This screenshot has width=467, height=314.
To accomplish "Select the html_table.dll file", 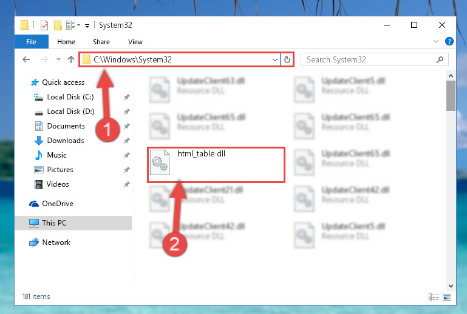I will [216, 164].
